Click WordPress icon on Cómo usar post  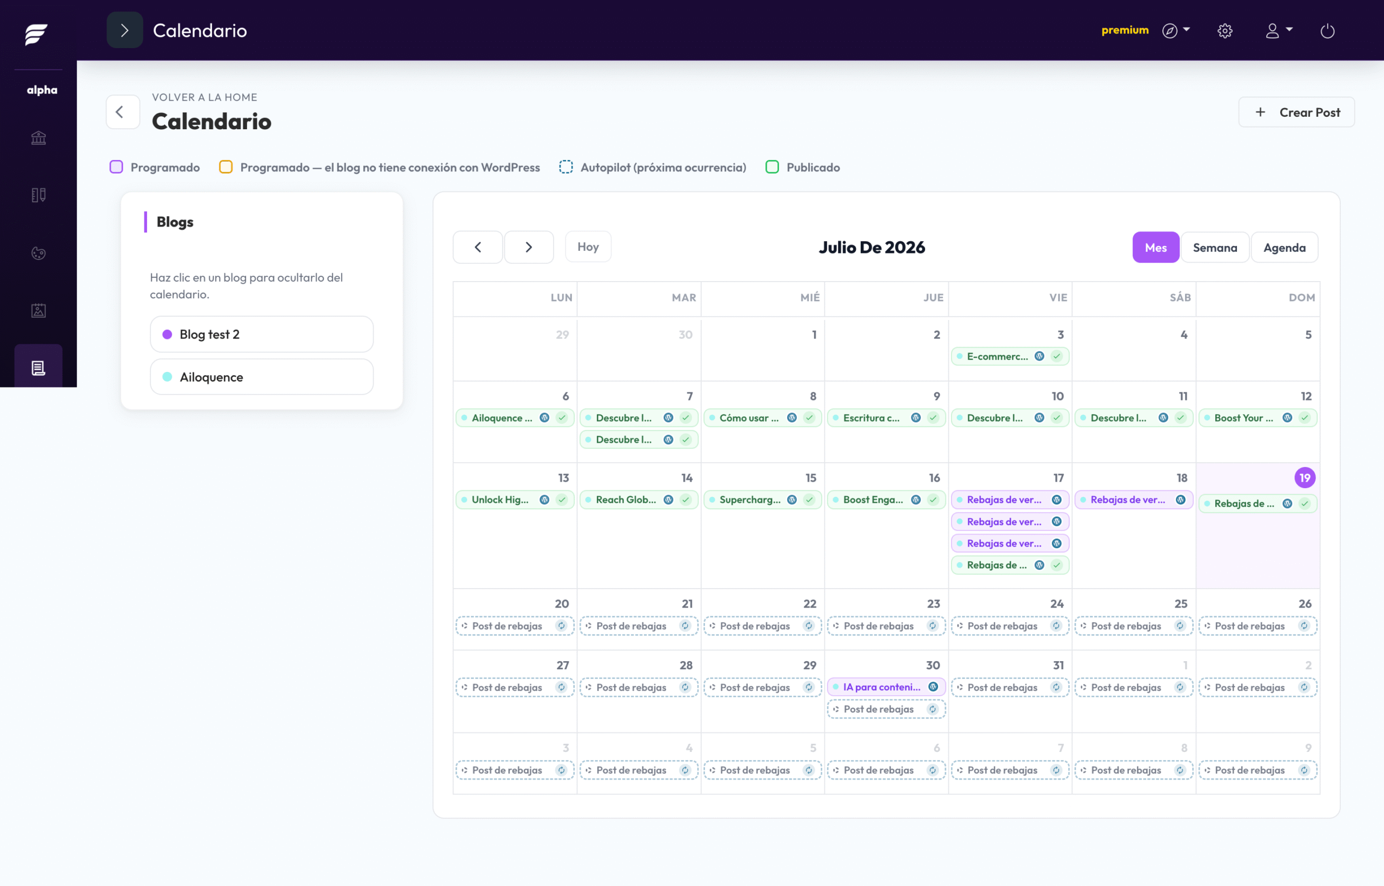[x=792, y=418]
